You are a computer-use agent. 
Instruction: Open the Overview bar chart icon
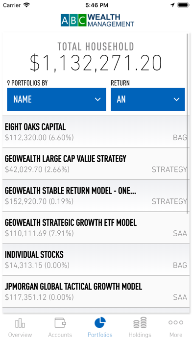20,323
